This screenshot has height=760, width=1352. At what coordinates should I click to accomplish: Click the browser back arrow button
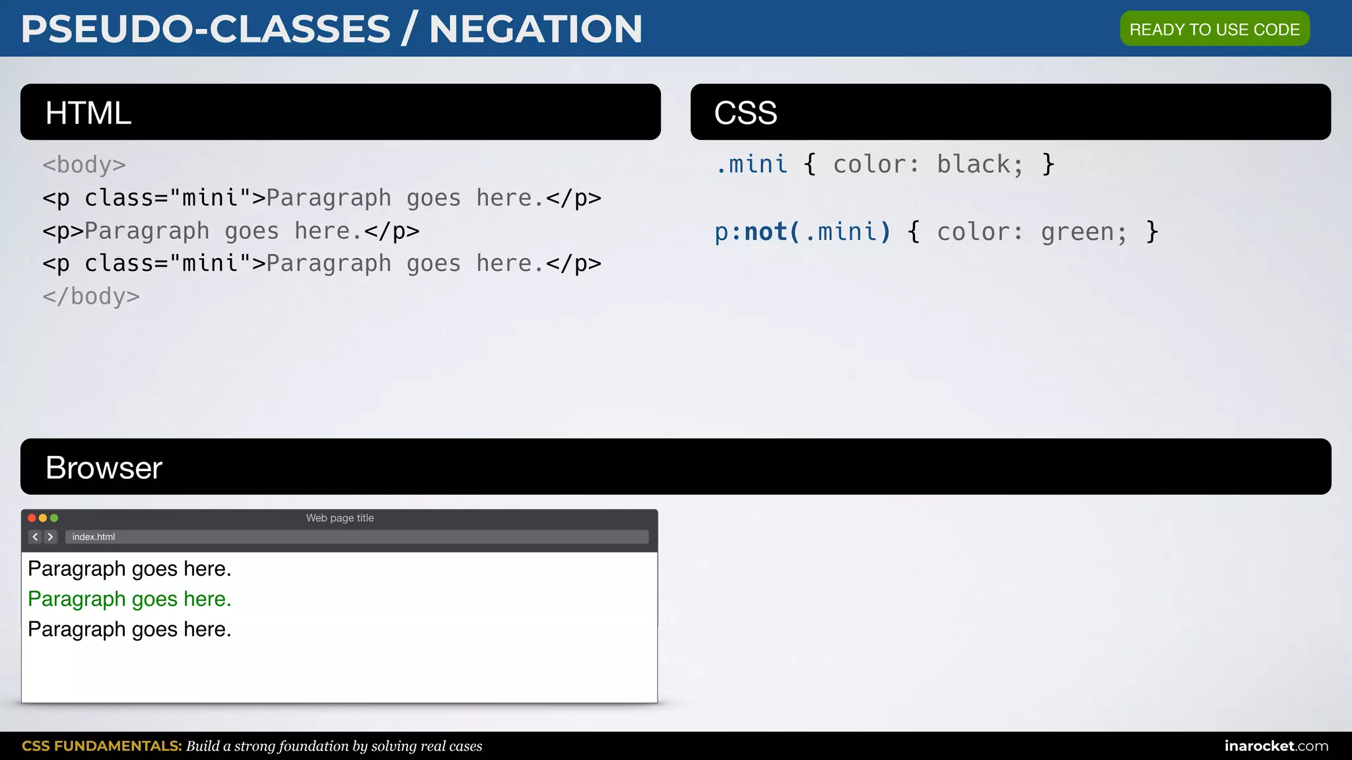pos(36,537)
